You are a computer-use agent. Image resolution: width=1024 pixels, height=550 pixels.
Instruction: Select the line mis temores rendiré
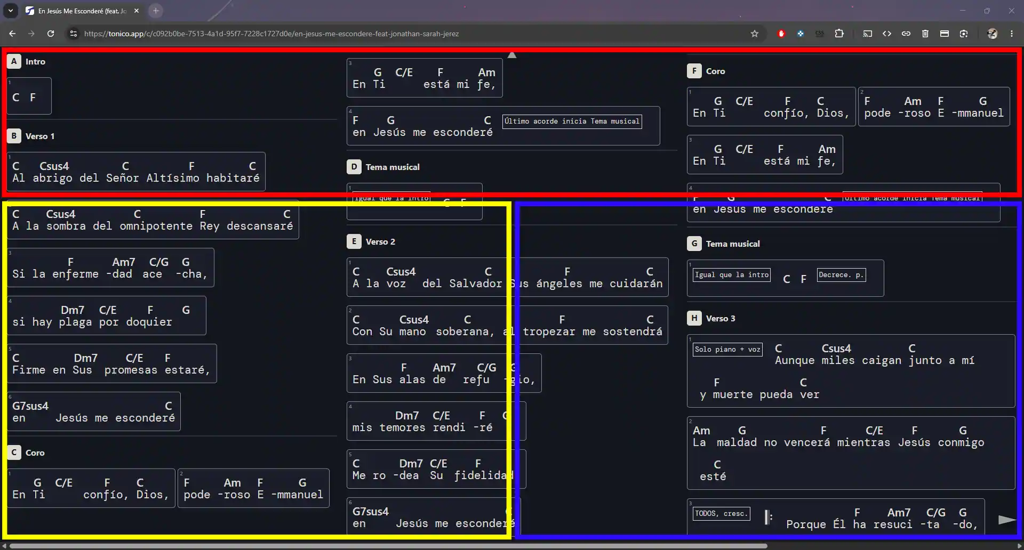pos(436,421)
